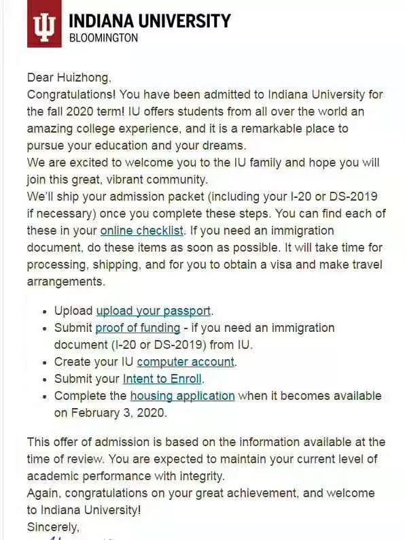Open the online checklist link
Viewport: 405px width, 540px height.
(x=142, y=231)
